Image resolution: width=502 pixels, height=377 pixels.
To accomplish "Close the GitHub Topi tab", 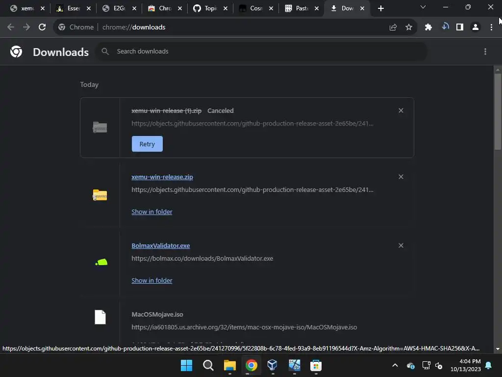I will pyautogui.click(x=226, y=9).
